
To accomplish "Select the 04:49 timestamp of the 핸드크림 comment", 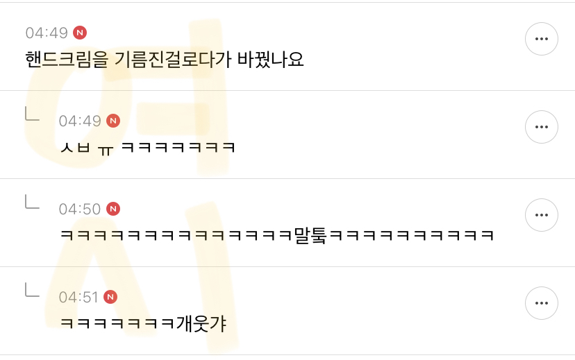I will click(x=47, y=33).
